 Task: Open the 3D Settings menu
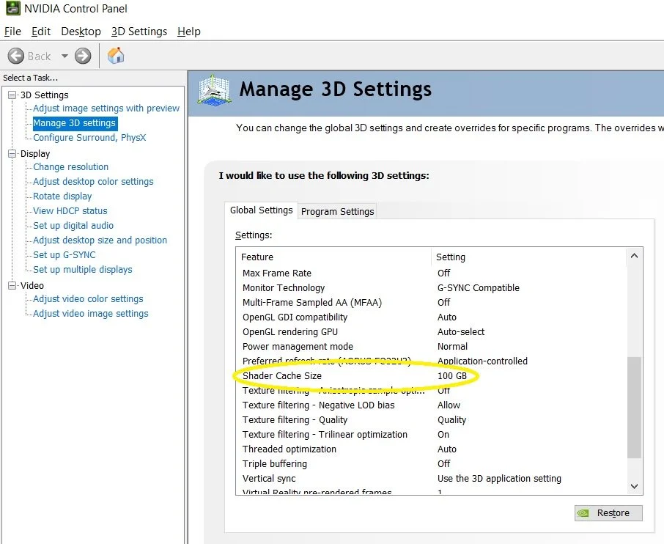point(139,32)
